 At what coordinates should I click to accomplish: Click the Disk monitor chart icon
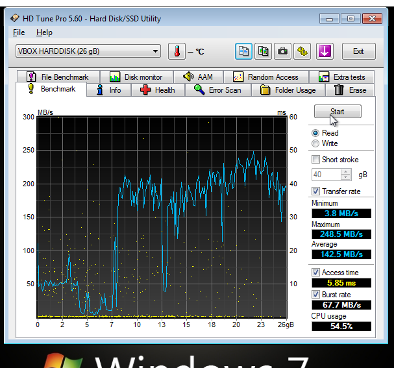pyautogui.click(x=115, y=77)
